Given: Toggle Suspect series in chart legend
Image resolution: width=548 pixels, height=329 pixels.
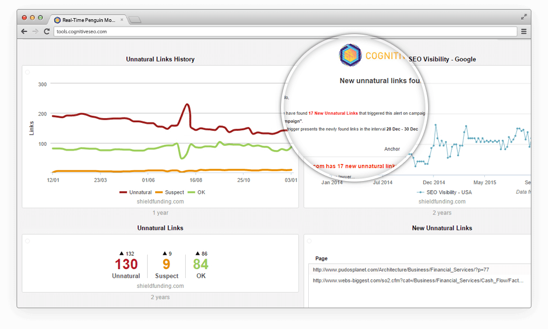Looking at the screenshot, I should (x=170, y=192).
